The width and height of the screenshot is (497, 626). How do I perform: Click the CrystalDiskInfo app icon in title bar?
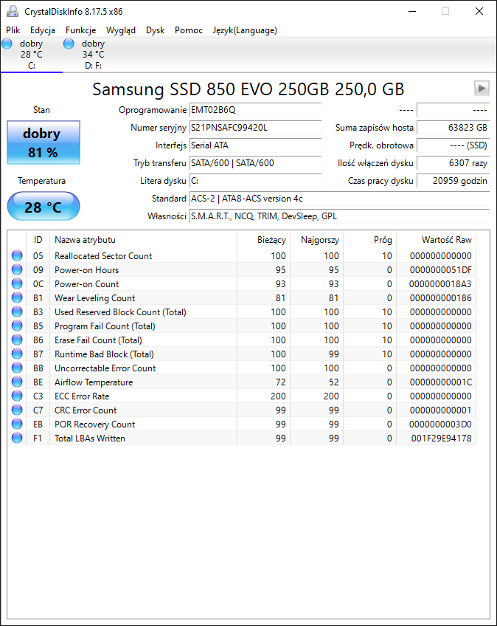(x=13, y=11)
